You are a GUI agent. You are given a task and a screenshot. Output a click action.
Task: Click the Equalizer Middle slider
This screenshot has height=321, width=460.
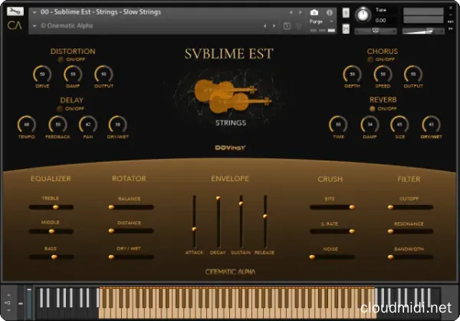51,231
